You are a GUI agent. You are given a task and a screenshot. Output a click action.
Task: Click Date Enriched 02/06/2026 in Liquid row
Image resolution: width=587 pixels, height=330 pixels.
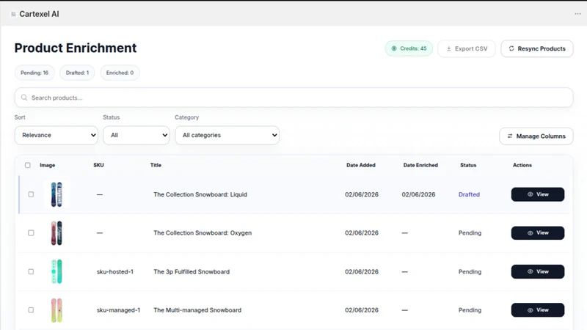pyautogui.click(x=418, y=194)
